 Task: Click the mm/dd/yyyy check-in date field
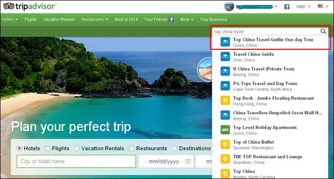click(166, 161)
